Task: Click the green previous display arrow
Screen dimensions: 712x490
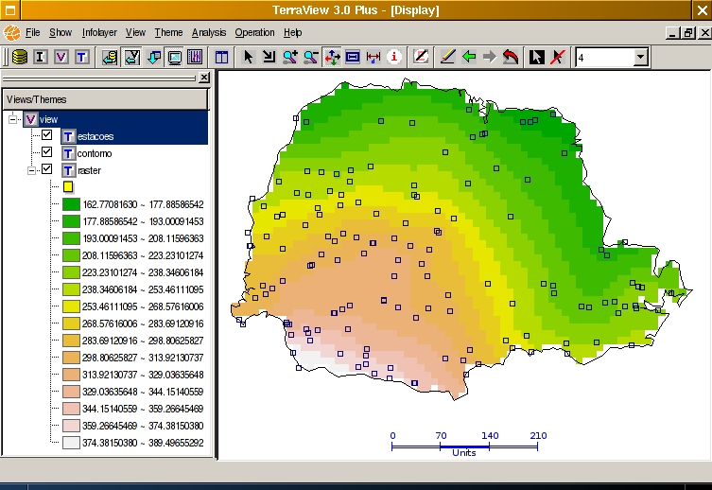Action: click(x=468, y=57)
